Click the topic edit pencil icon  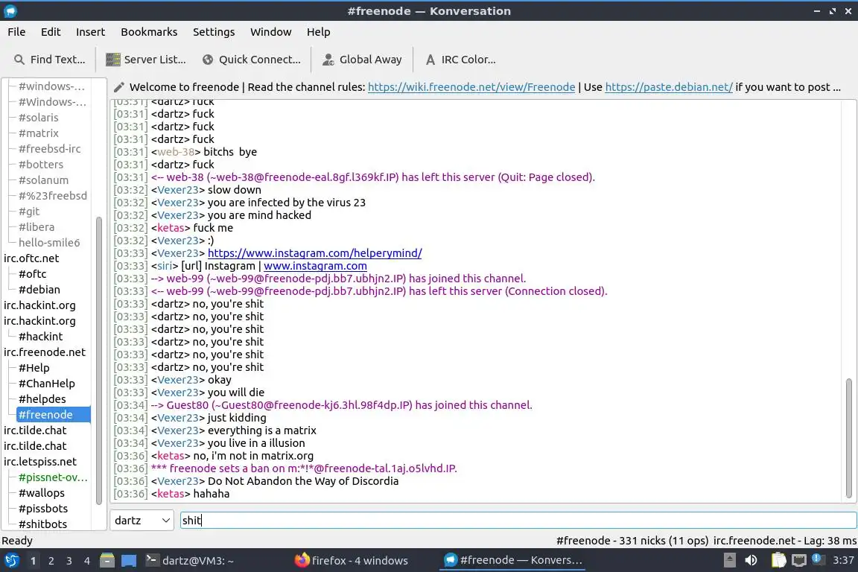click(118, 87)
